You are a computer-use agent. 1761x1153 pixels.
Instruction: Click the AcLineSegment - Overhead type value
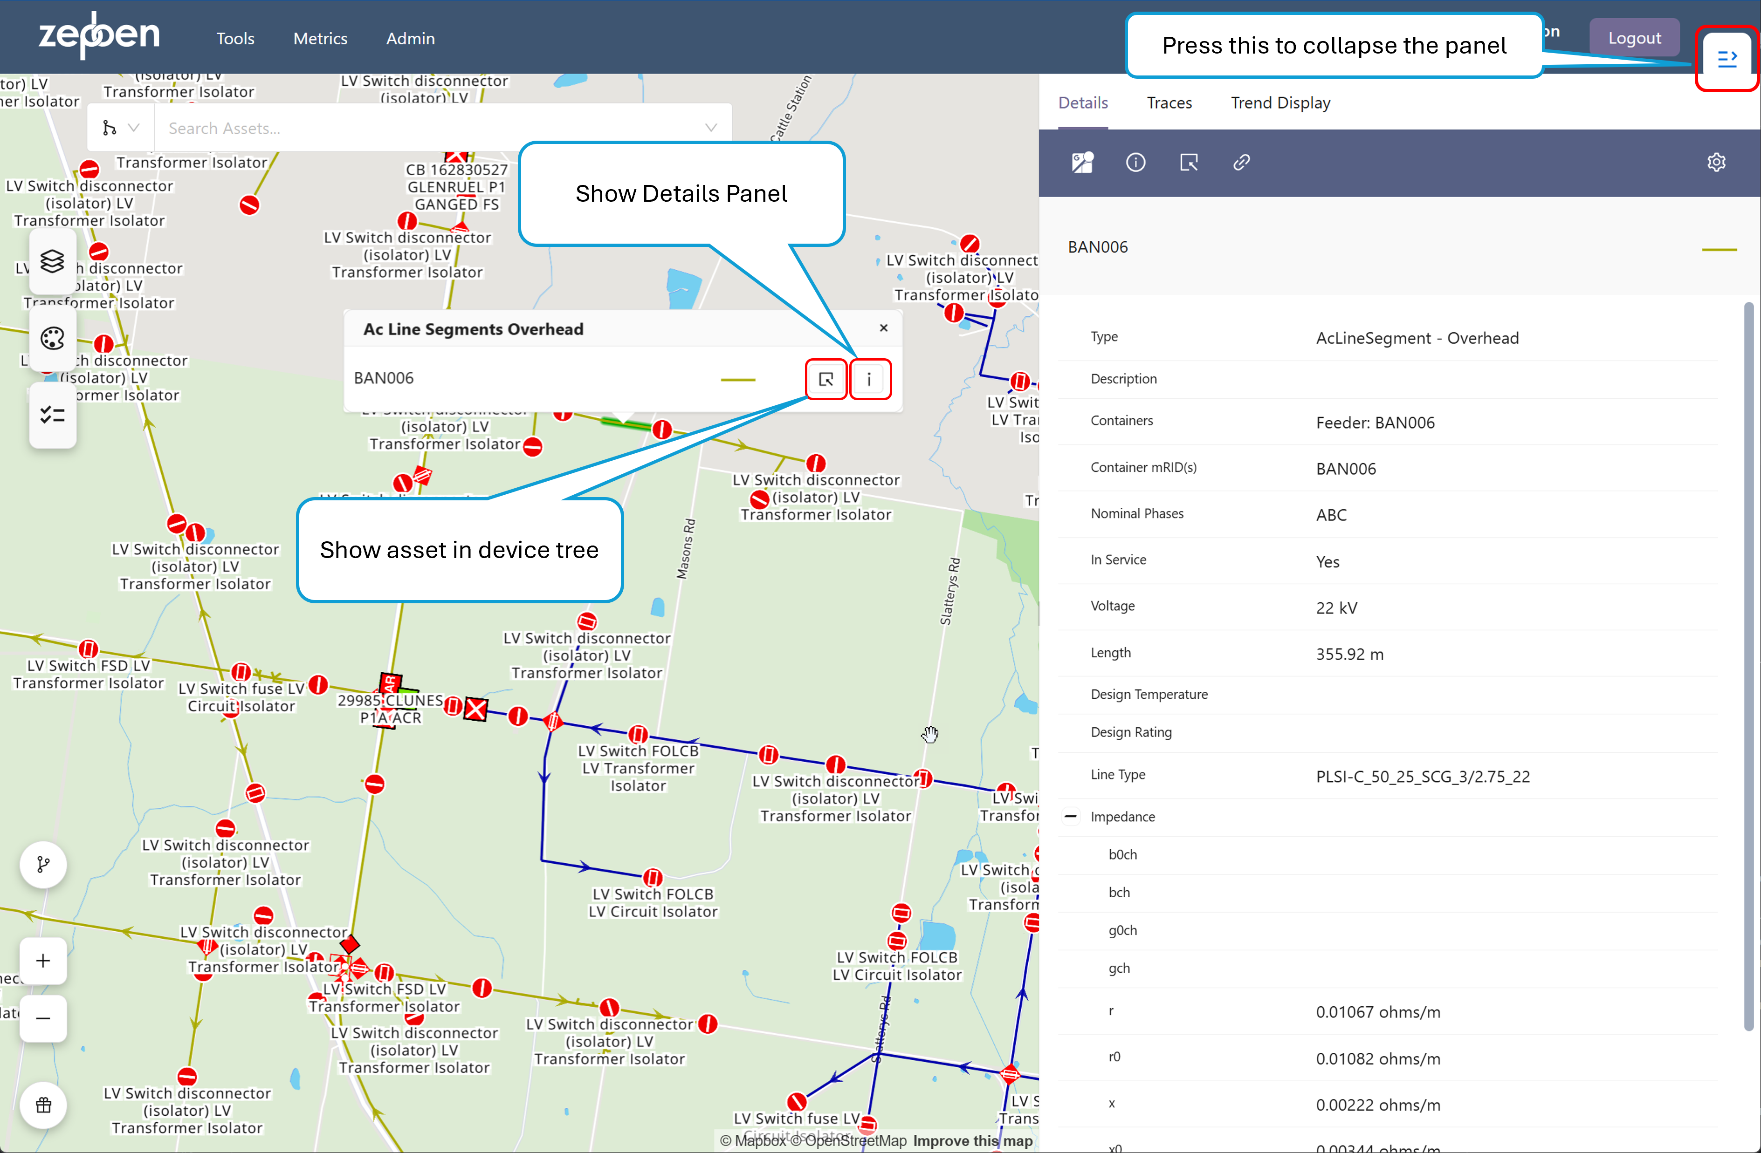tap(1417, 338)
